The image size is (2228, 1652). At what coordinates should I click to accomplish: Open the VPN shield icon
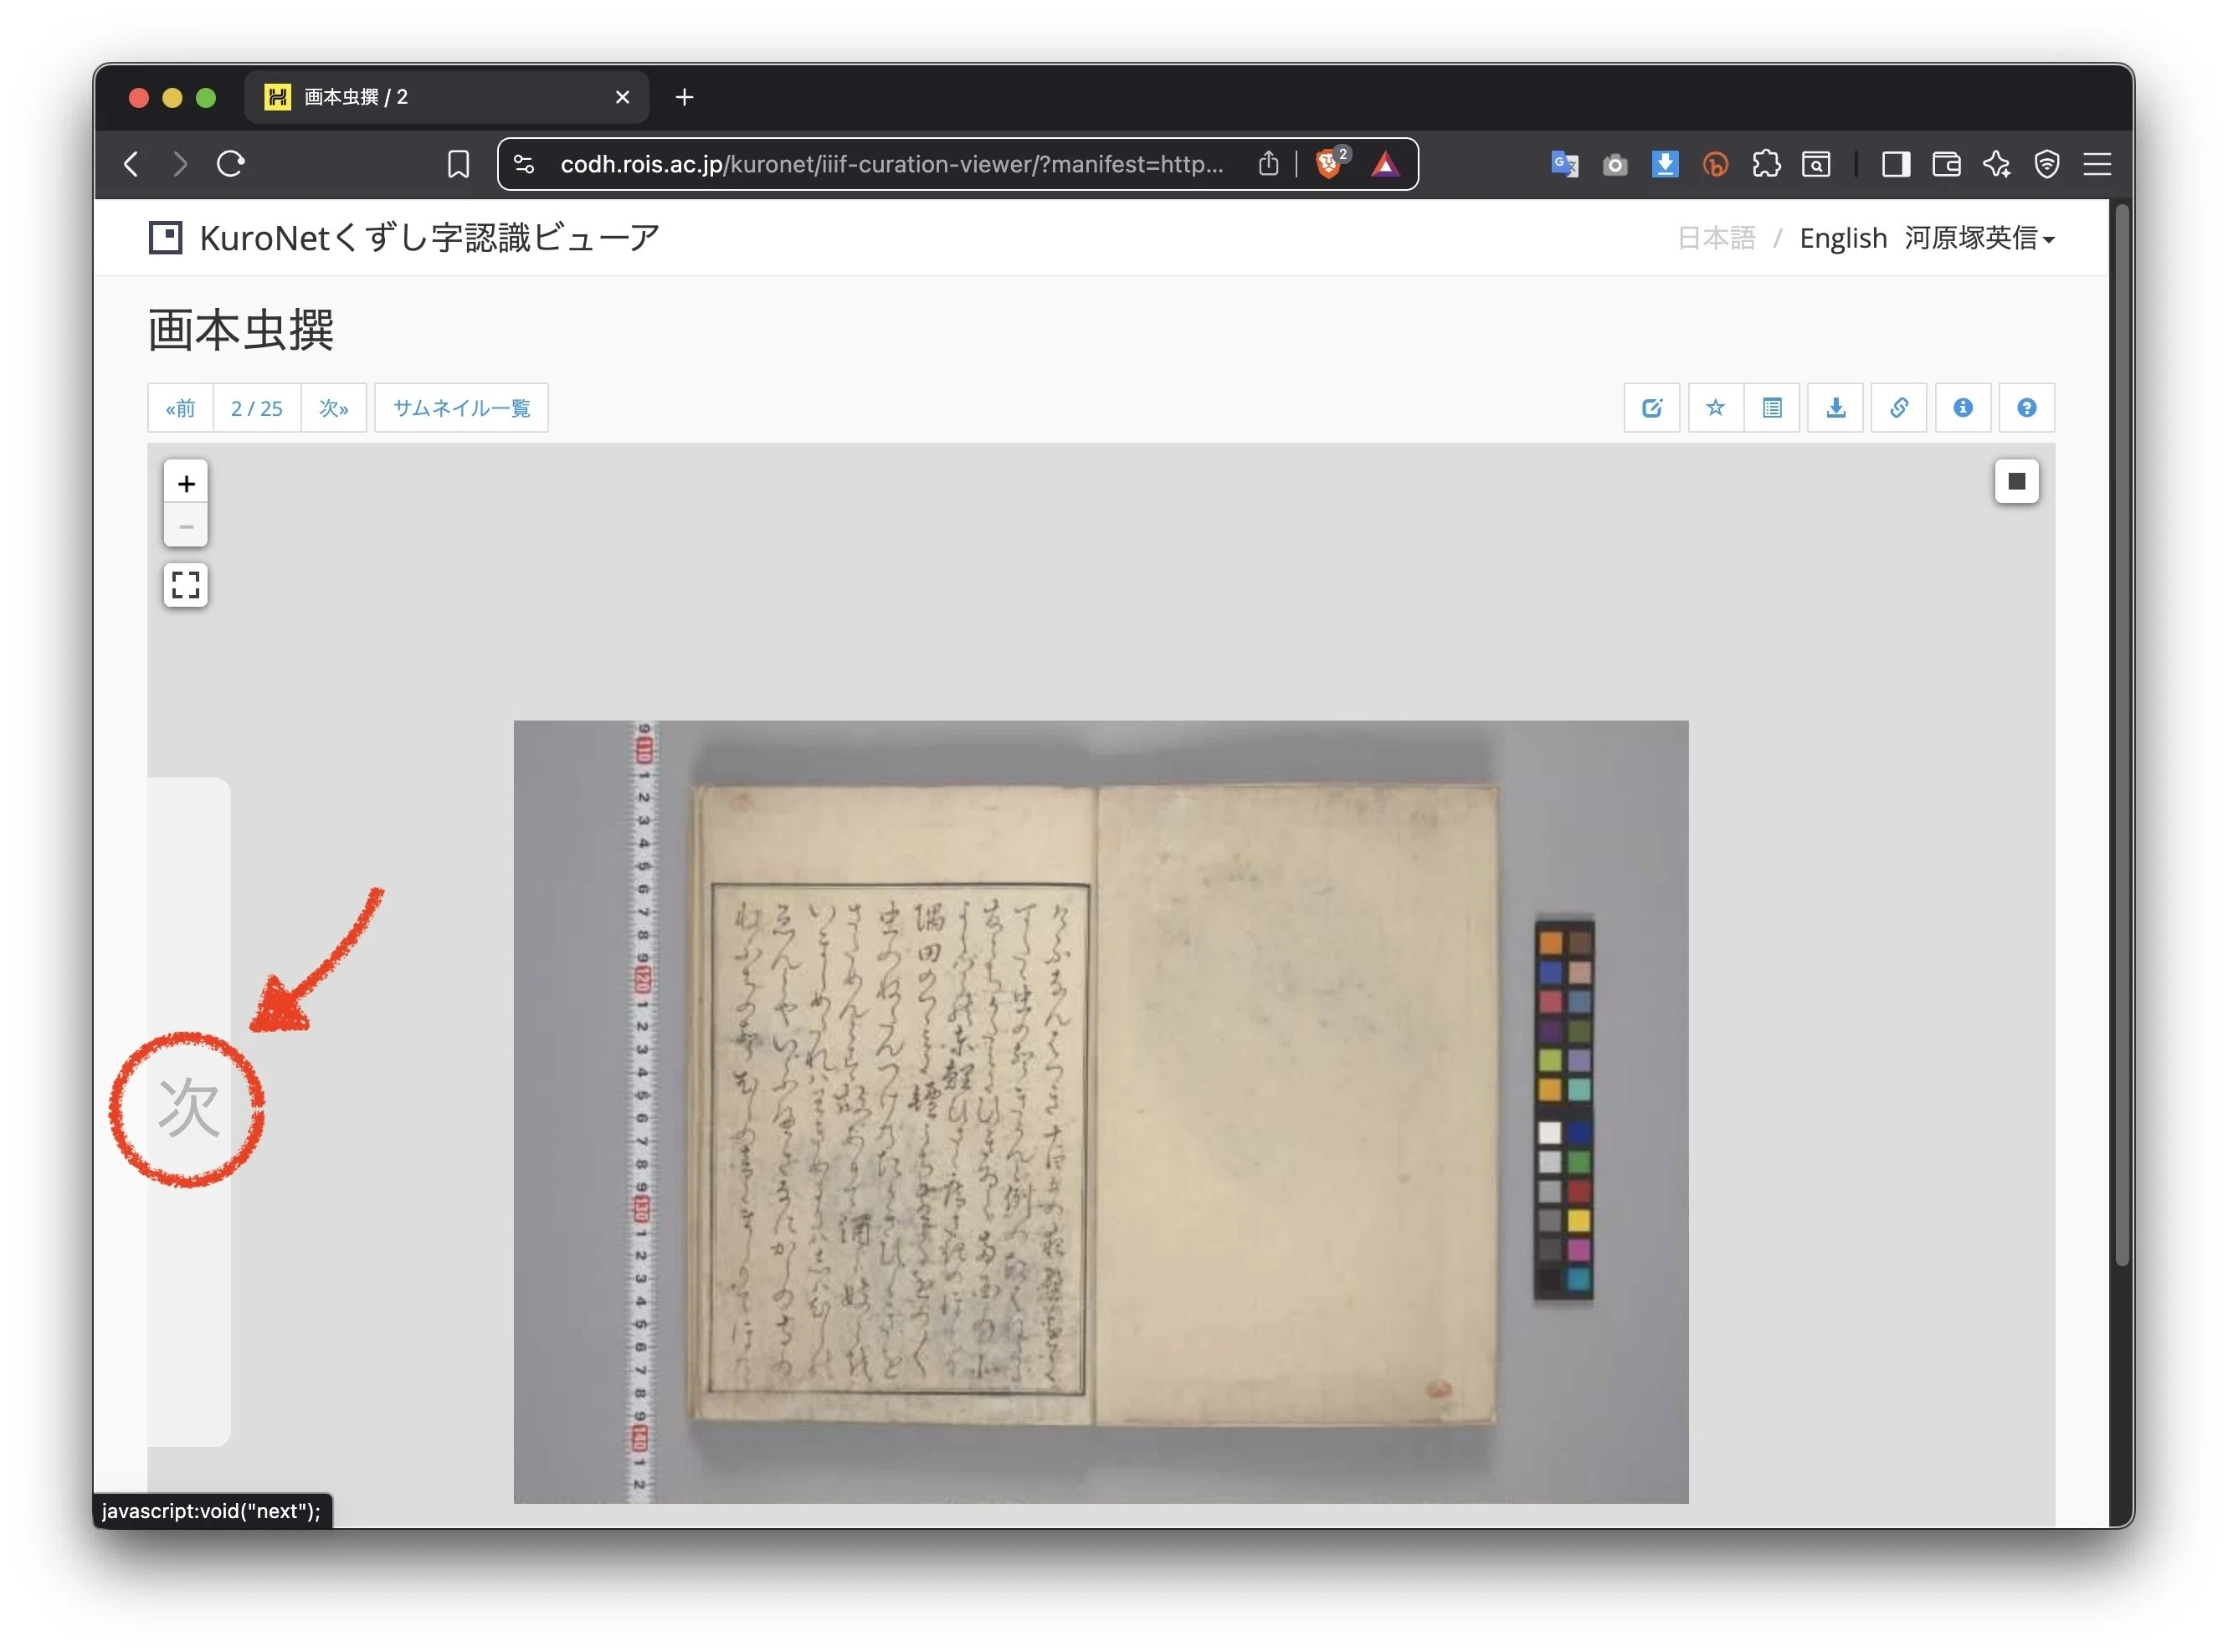pyautogui.click(x=2047, y=164)
